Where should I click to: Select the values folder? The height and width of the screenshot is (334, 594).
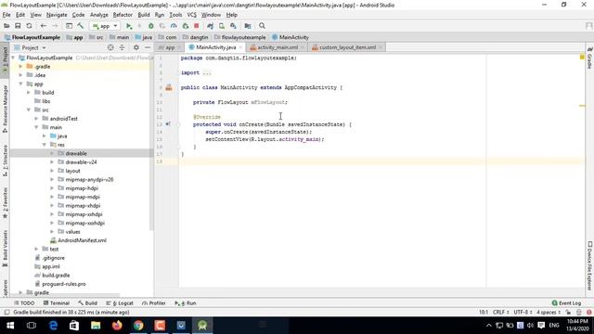tap(72, 232)
